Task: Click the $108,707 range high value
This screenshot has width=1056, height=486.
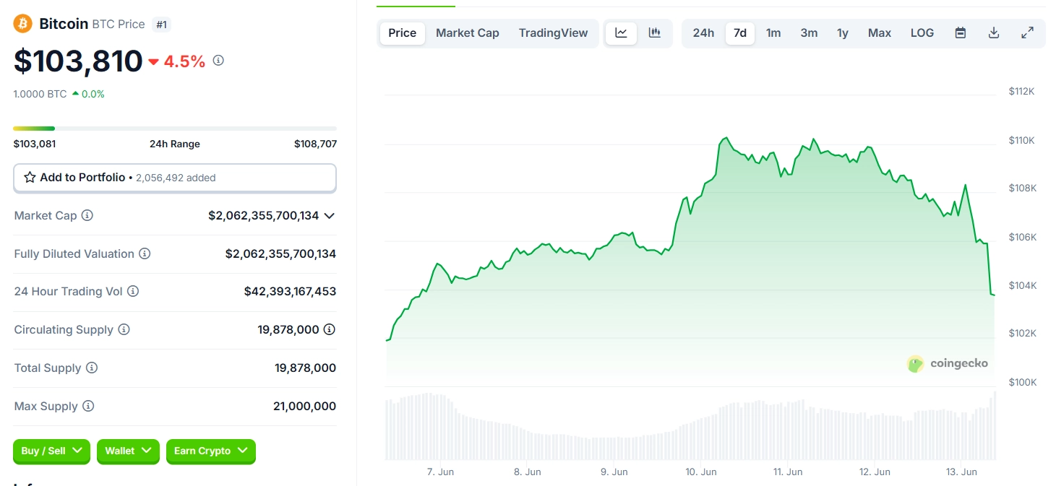Action: [315, 144]
